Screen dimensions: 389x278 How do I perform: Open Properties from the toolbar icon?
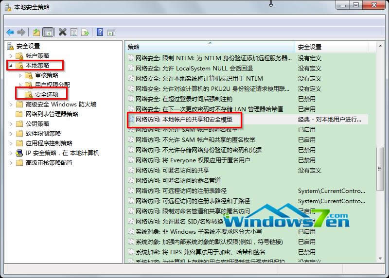pos(73,33)
